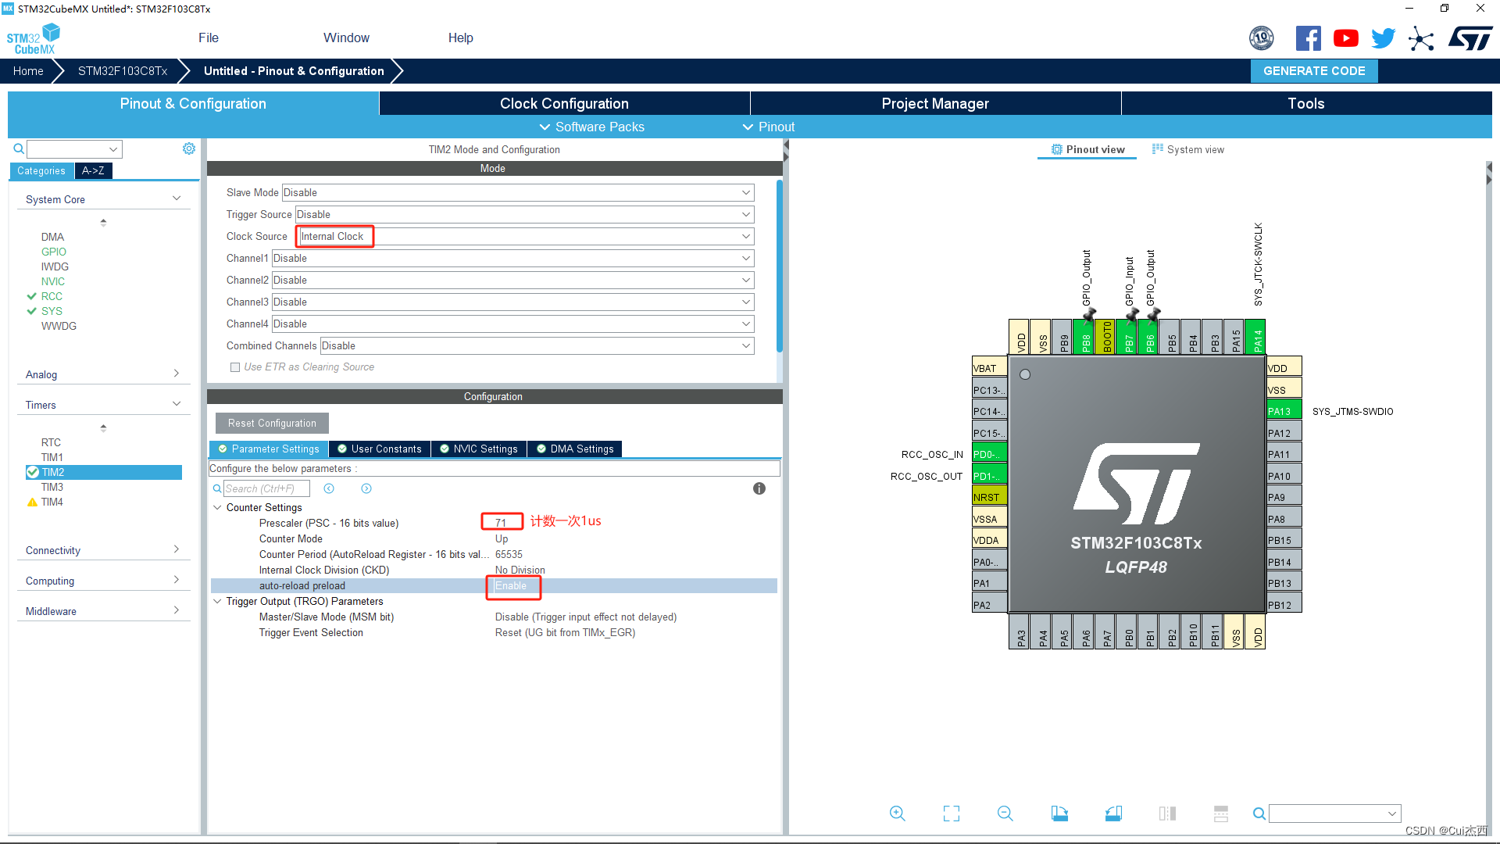Rotate the chip counter-clockwise
The image size is (1500, 844).
(x=1113, y=814)
